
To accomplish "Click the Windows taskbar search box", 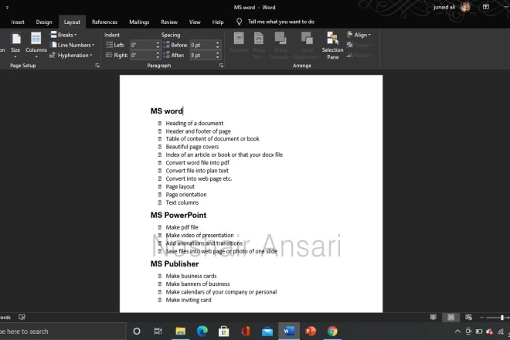I will pyautogui.click(x=63, y=331).
